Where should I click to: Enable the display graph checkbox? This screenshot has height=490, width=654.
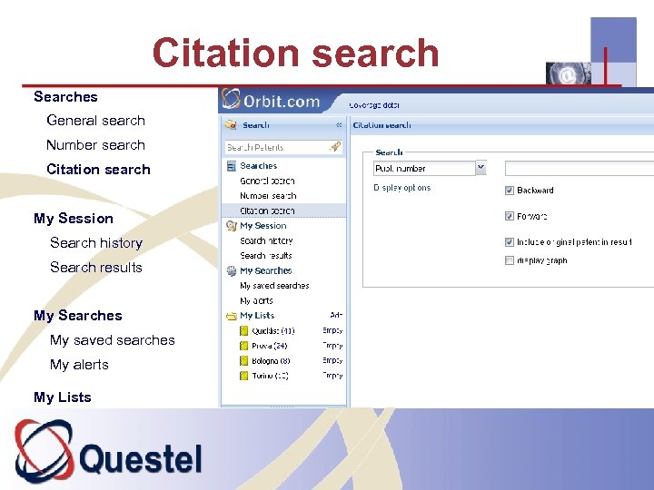tap(510, 260)
